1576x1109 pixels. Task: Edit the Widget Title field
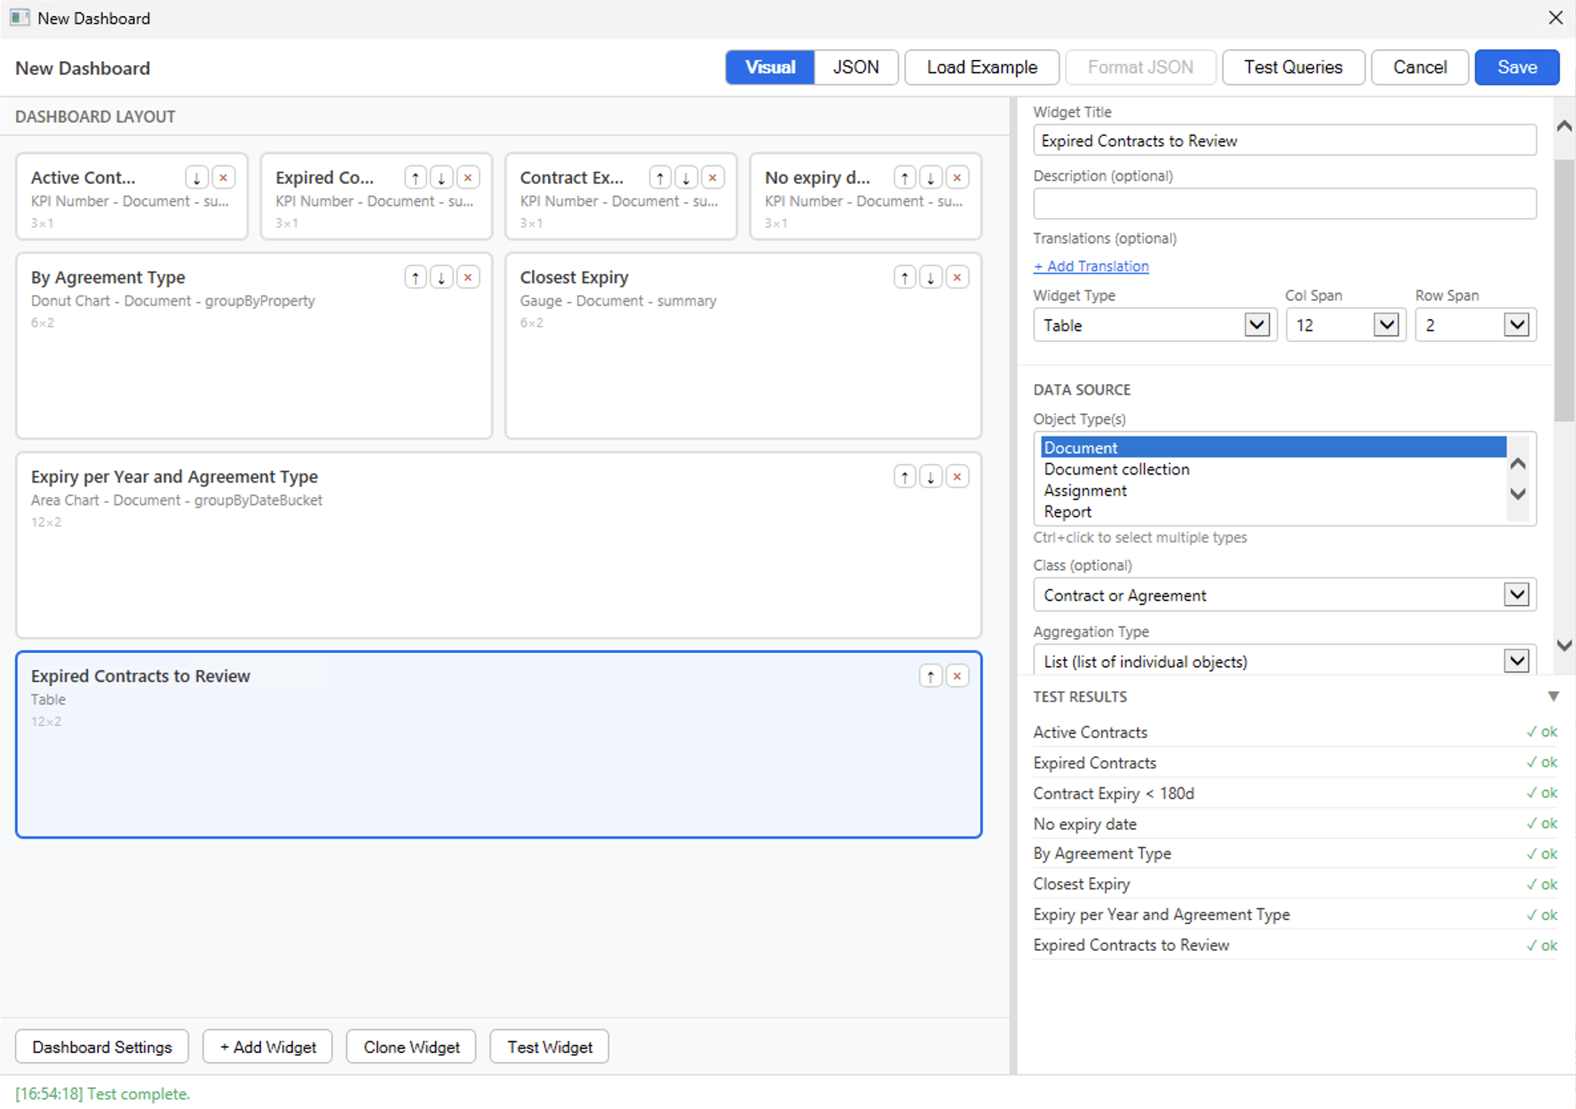coord(1285,141)
